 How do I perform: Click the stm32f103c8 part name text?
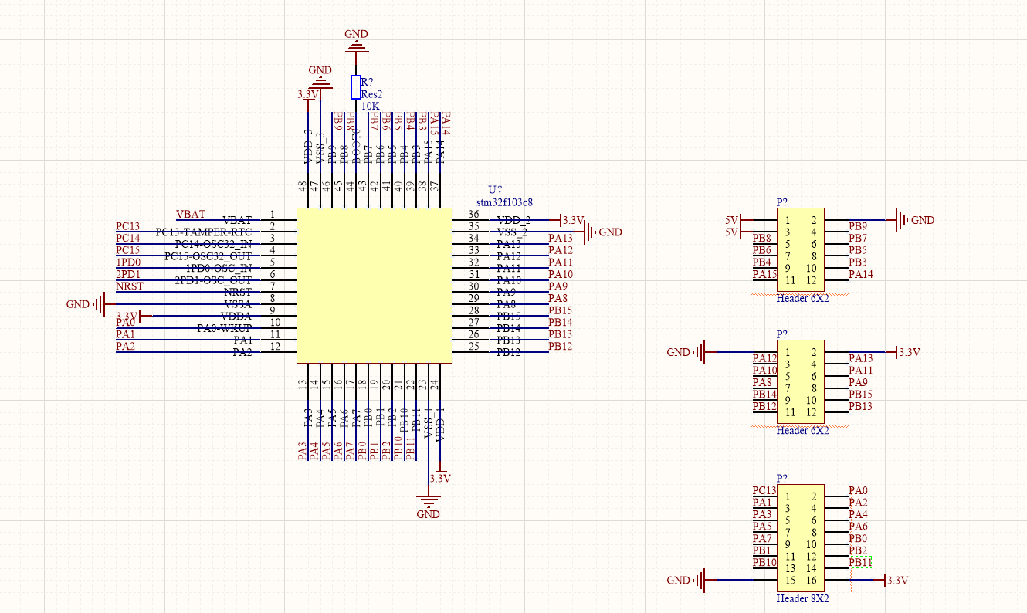click(x=504, y=202)
